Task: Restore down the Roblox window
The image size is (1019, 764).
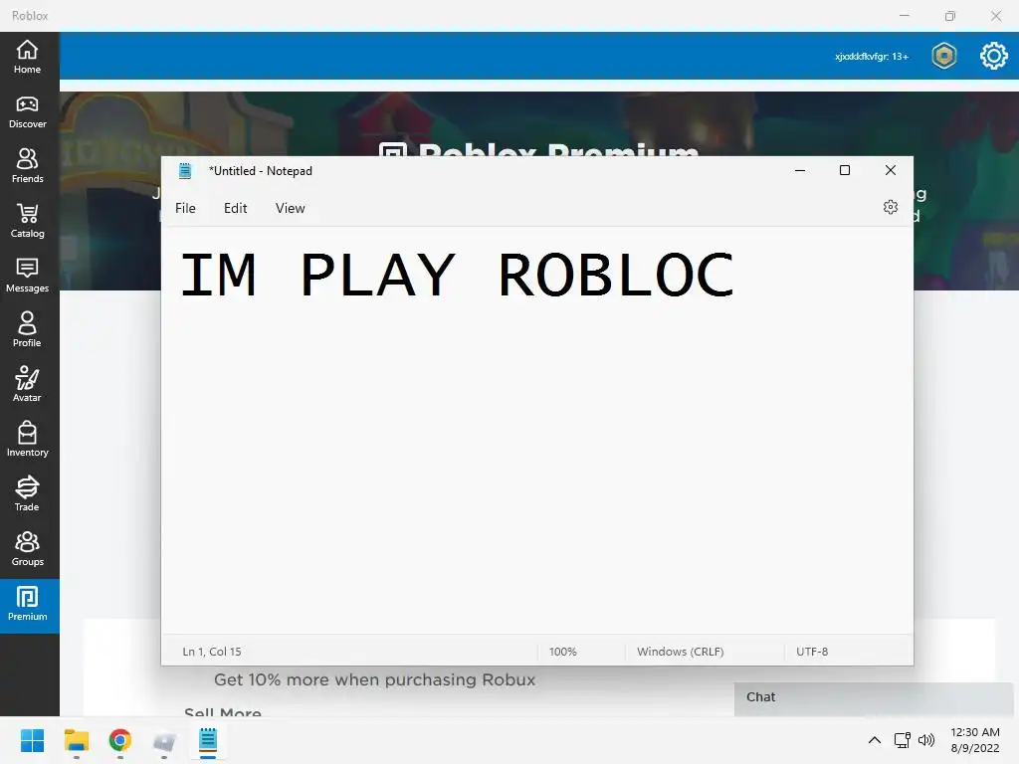Action: pyautogui.click(x=950, y=16)
